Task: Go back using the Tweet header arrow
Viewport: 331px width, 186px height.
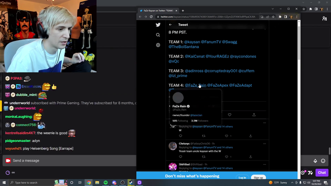Action: [x=170, y=25]
